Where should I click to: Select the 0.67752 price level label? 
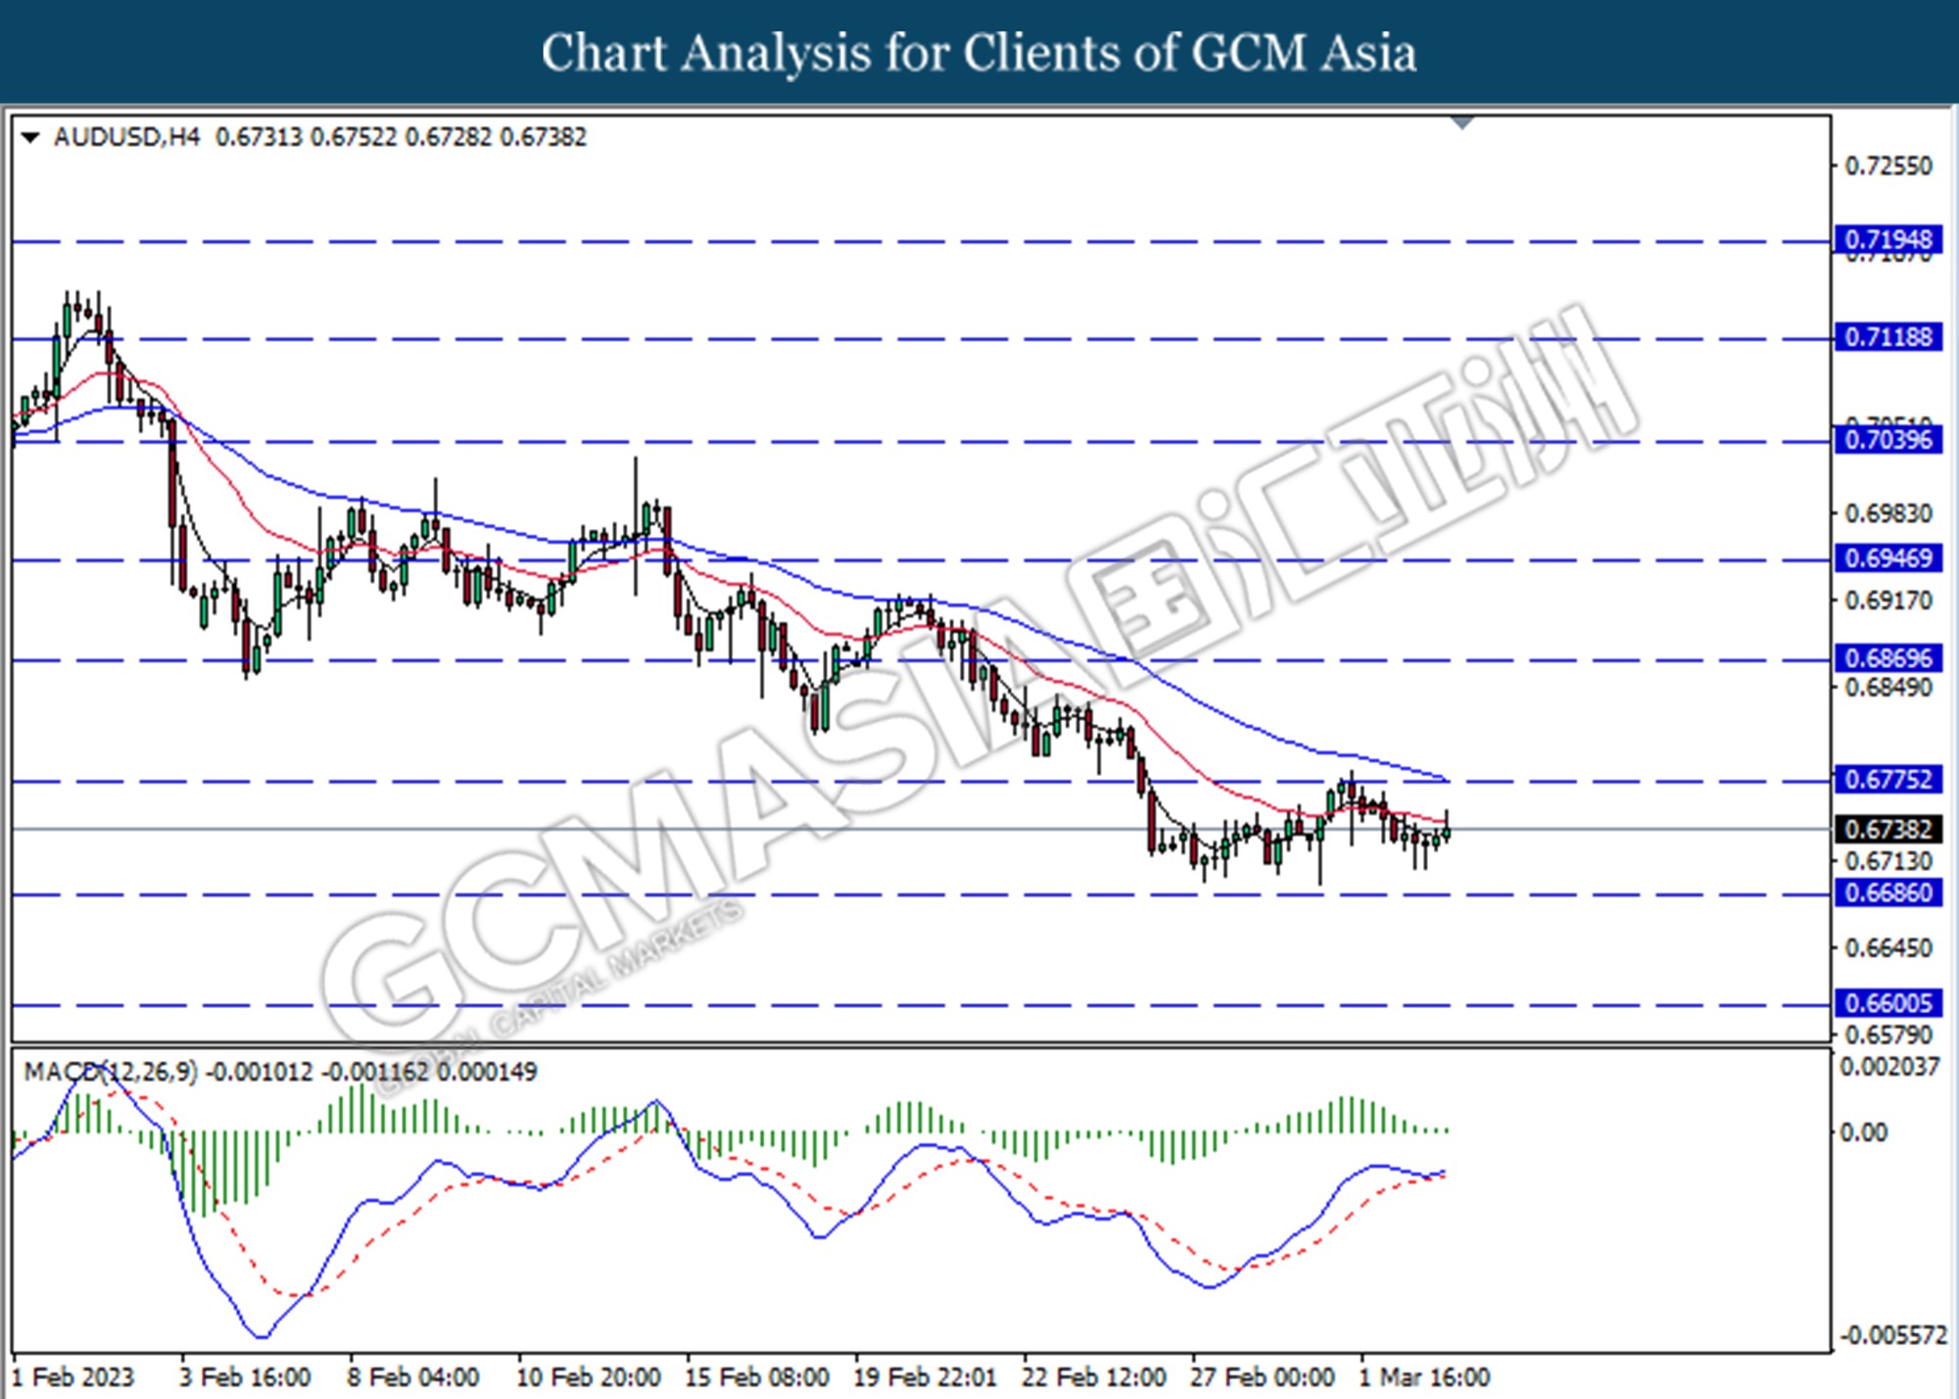[1887, 780]
